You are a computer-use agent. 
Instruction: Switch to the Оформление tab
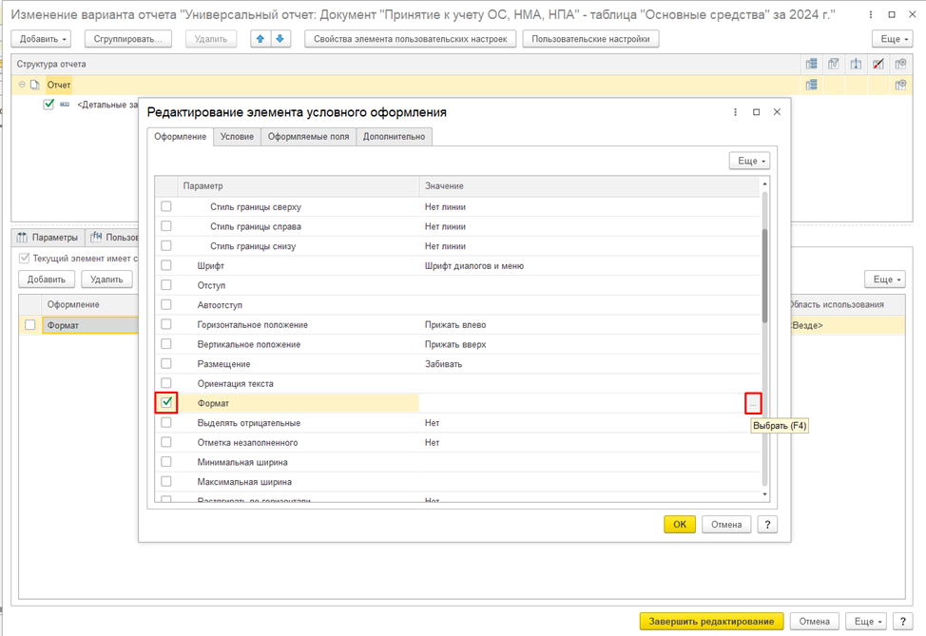180,136
